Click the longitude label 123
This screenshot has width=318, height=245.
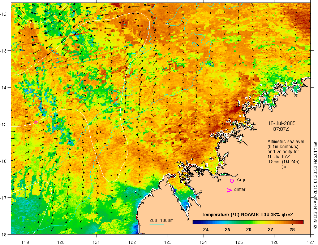[168, 242]
